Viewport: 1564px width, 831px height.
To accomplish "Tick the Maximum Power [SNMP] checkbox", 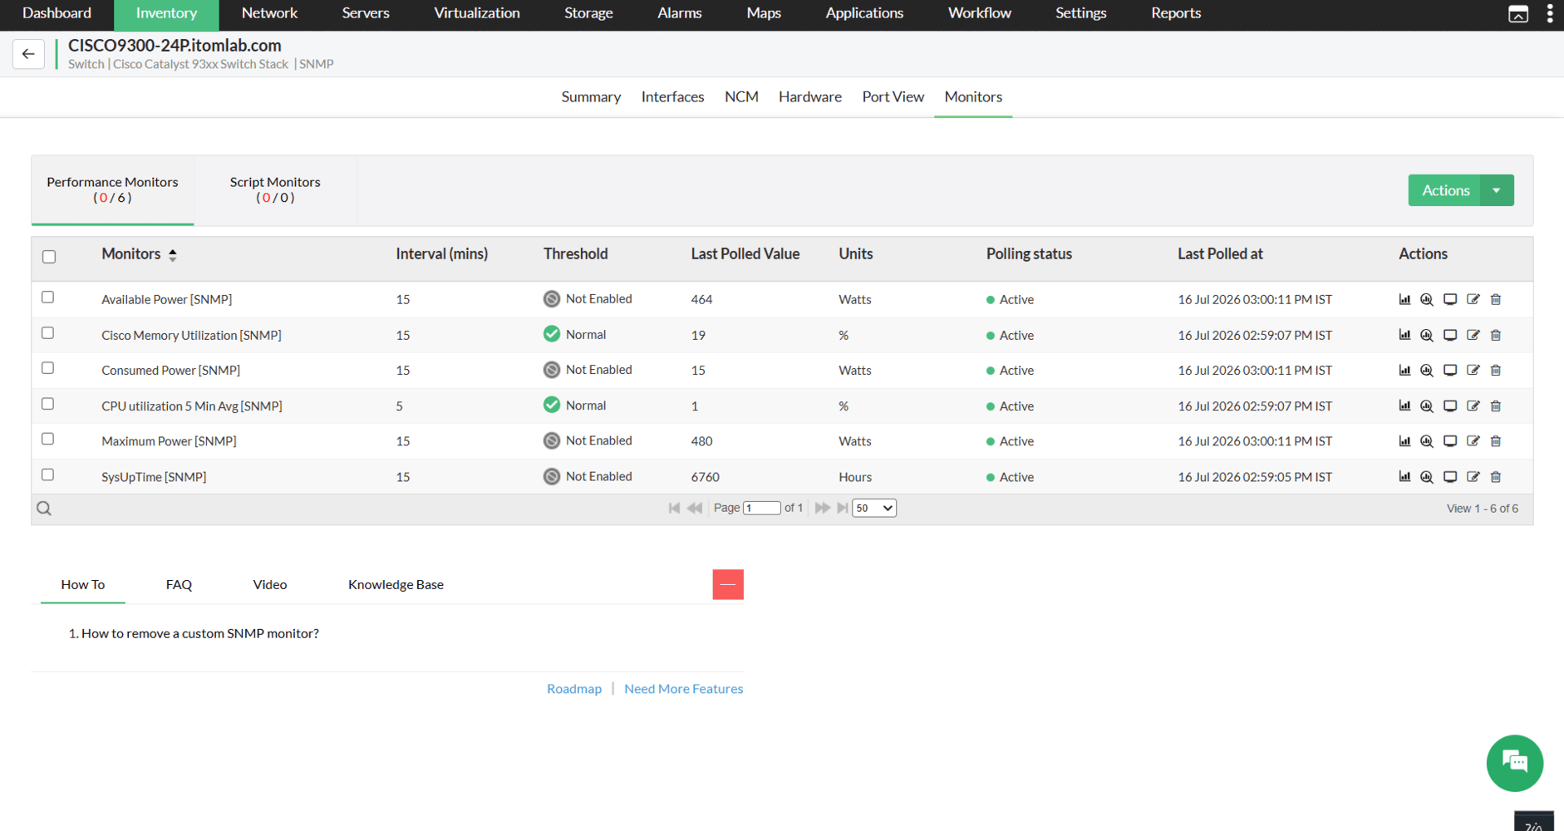I will tap(48, 440).
